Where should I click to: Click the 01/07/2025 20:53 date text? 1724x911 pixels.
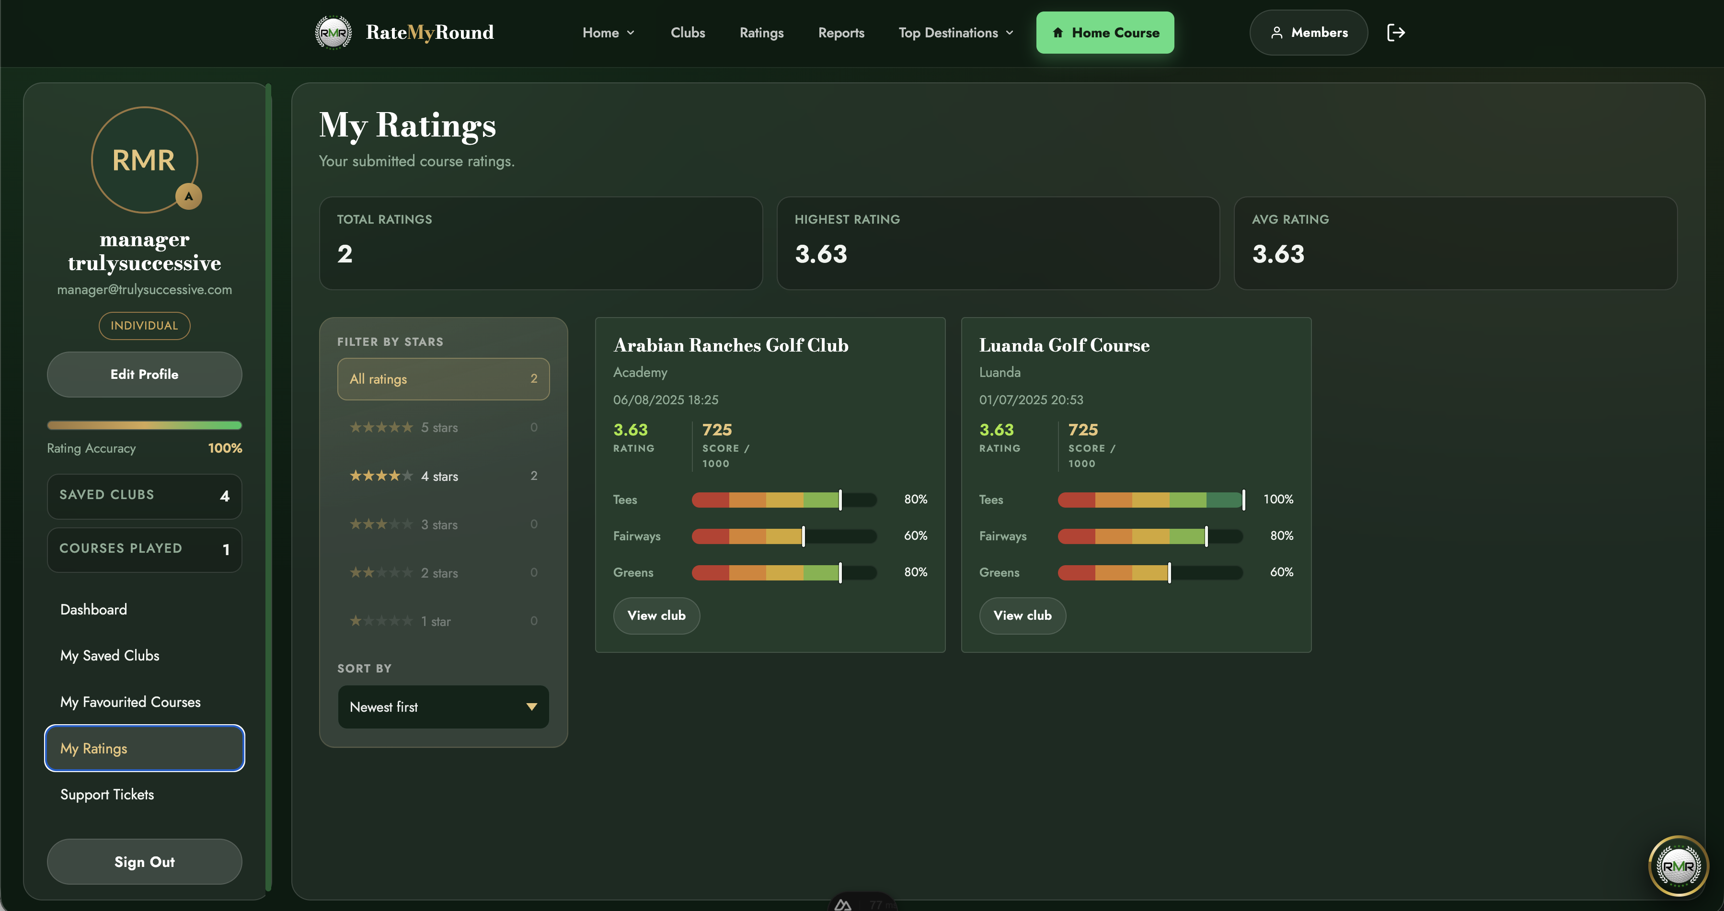click(x=1031, y=400)
